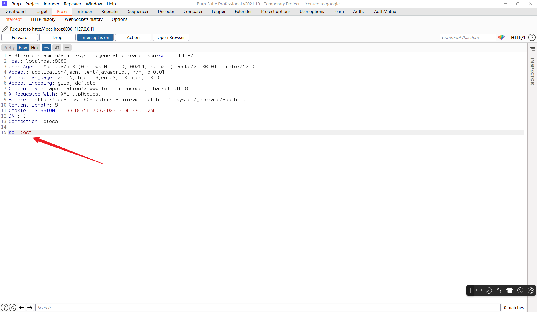Click the pencil icon beside the request URL
This screenshot has width=537, height=312.
(x=5, y=29)
